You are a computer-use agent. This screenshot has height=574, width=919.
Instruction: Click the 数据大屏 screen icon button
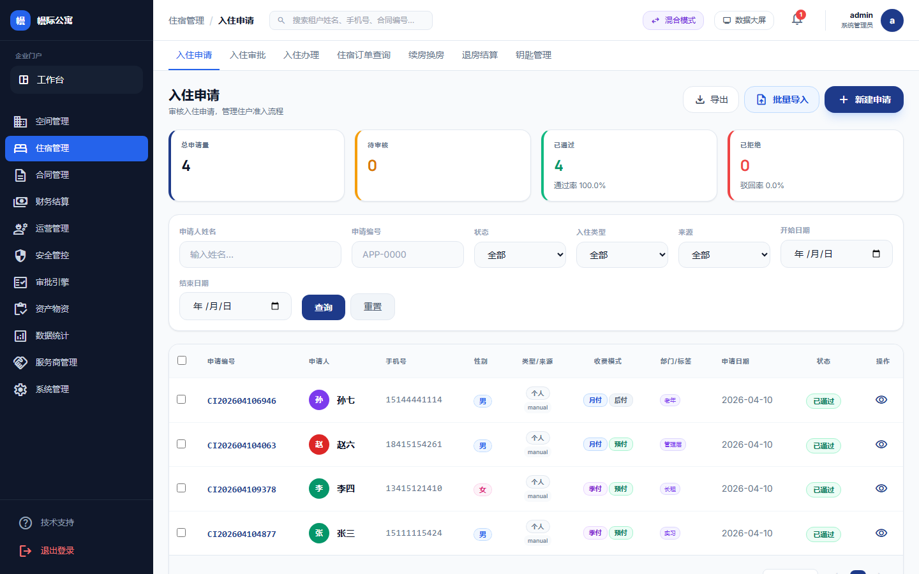[743, 20]
